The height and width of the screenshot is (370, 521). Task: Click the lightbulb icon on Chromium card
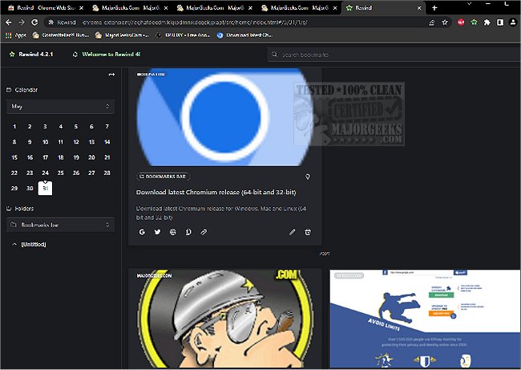tap(308, 177)
